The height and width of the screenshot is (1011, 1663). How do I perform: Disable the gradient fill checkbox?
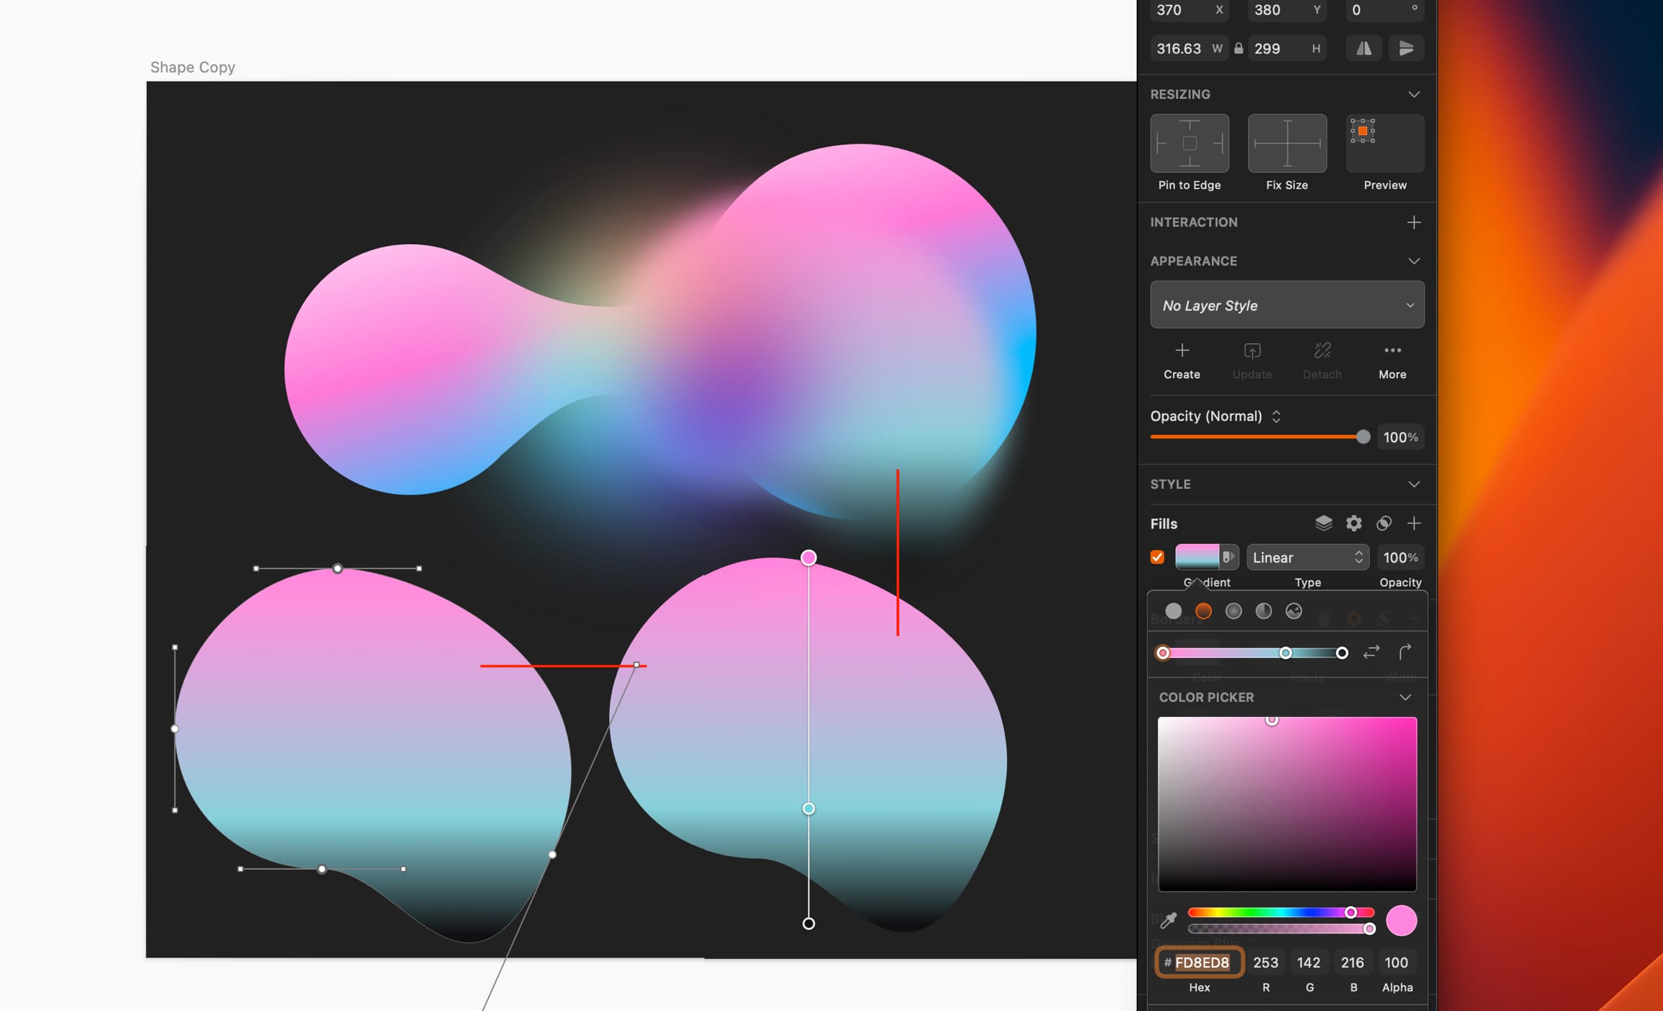[1158, 557]
